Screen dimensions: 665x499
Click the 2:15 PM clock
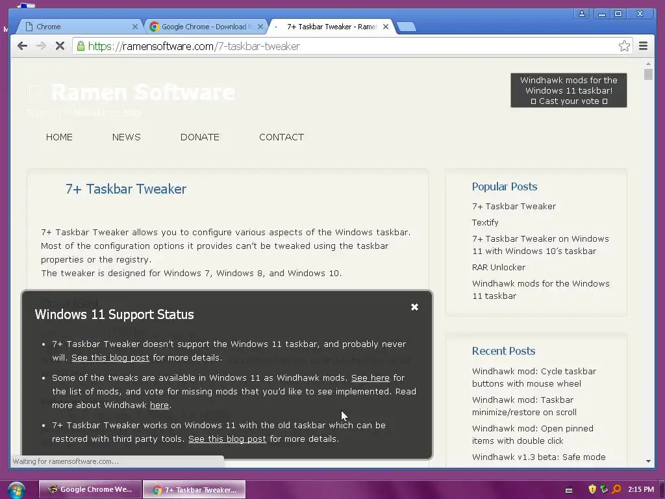click(x=641, y=489)
